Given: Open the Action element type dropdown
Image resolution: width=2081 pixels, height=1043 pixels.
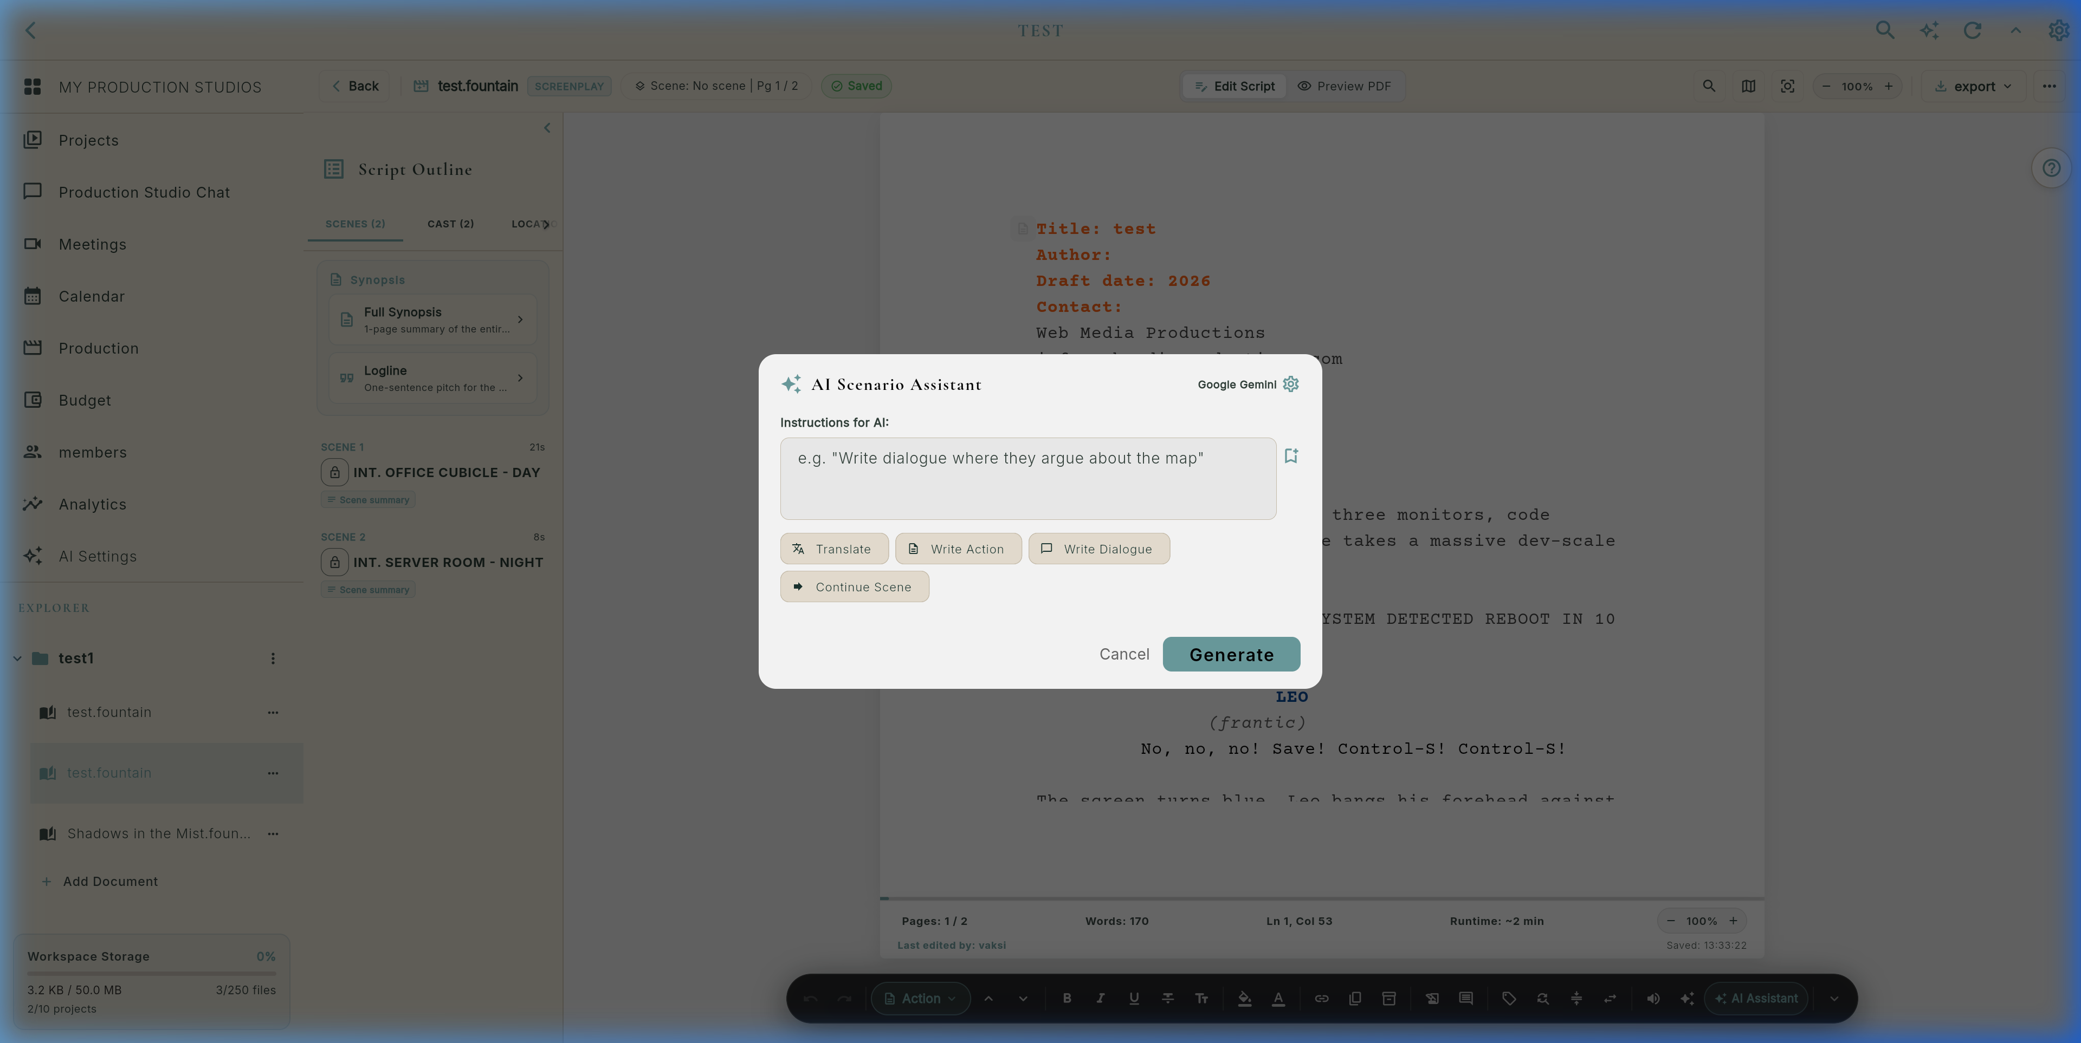Looking at the screenshot, I should [x=920, y=999].
